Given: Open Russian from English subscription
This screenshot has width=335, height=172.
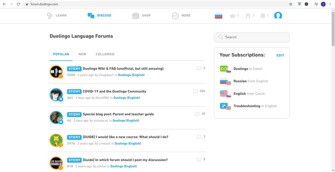Looking at the screenshot, I should (x=251, y=81).
